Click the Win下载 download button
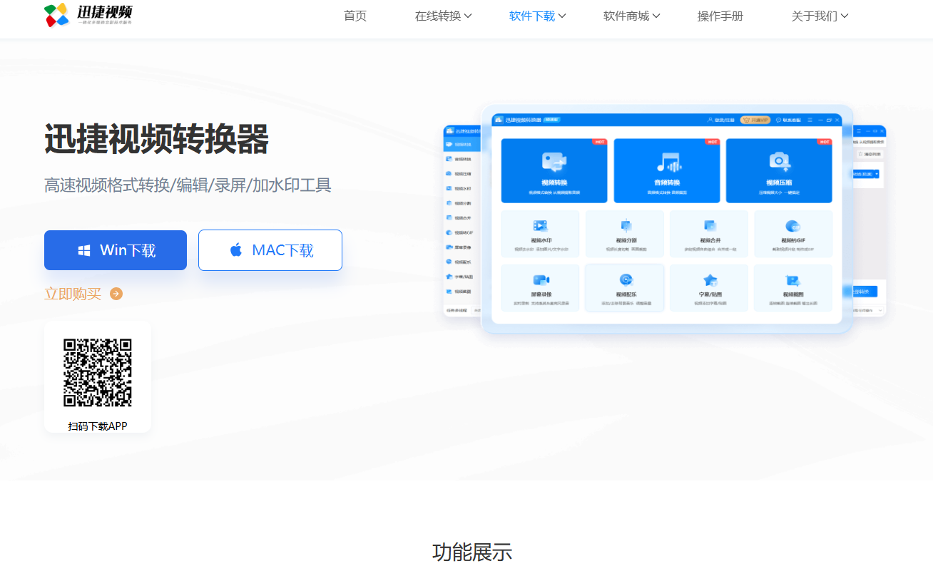The image size is (933, 581). pos(116,250)
